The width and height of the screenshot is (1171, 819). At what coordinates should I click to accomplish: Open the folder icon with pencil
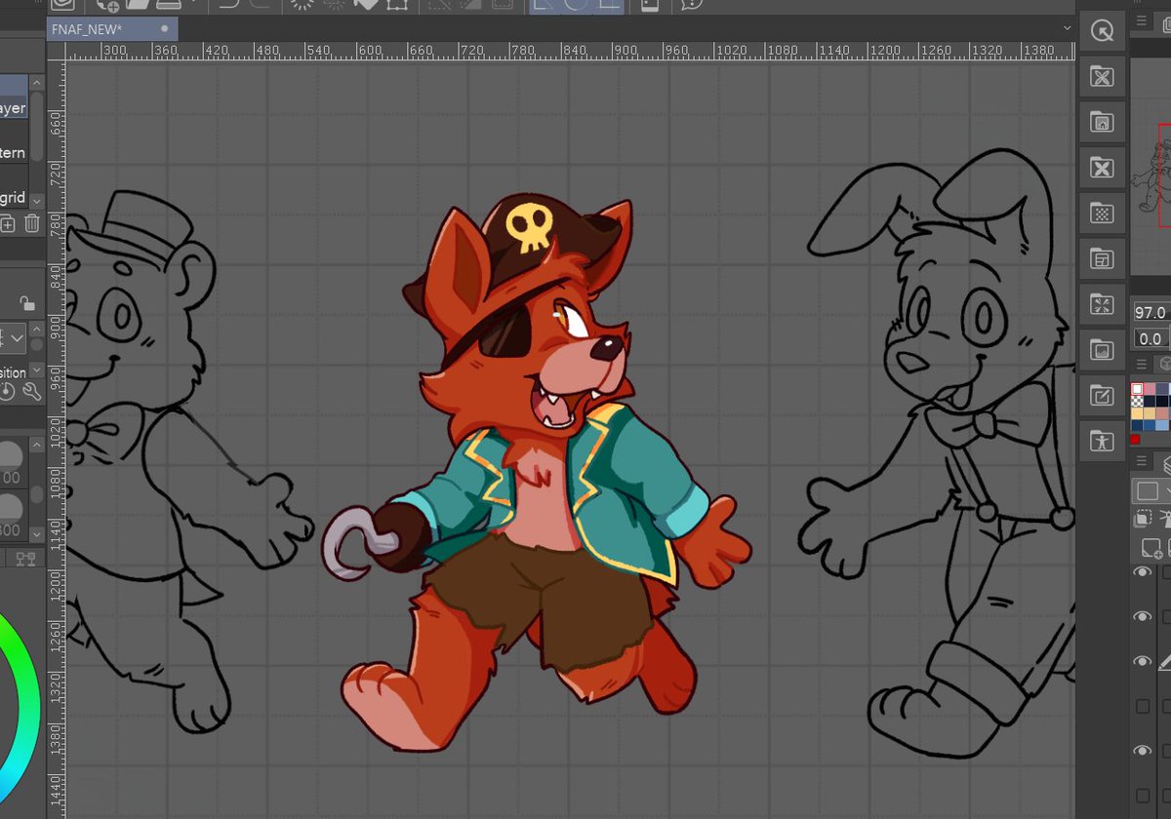pos(1102,396)
